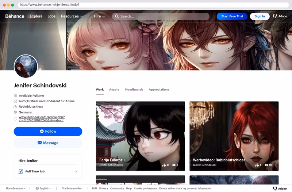Viewport: 292px width, 192px height.
Task: Click Do not sell or share link
Action: (x=185, y=188)
